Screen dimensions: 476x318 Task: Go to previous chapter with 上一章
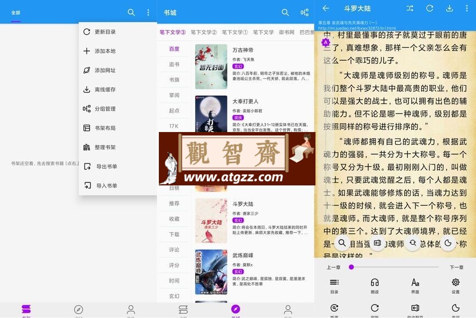point(333,267)
